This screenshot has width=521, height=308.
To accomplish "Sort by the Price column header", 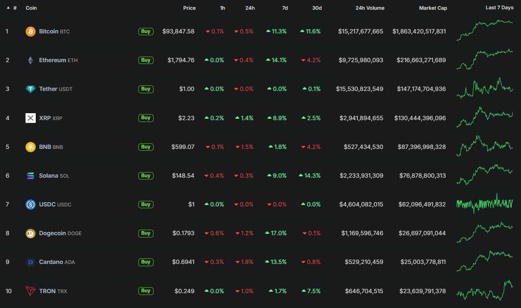I will click(189, 8).
